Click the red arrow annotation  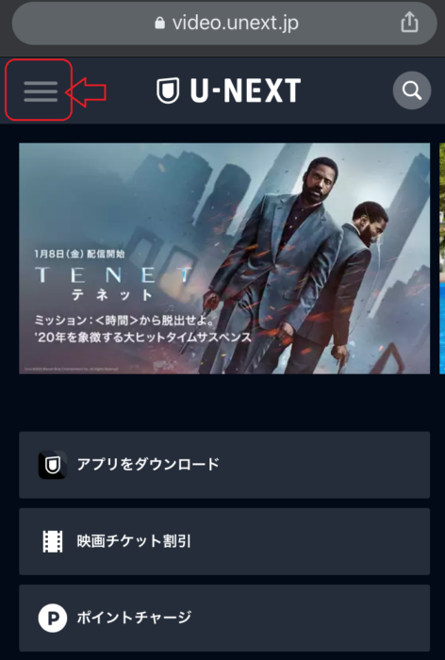tap(86, 91)
